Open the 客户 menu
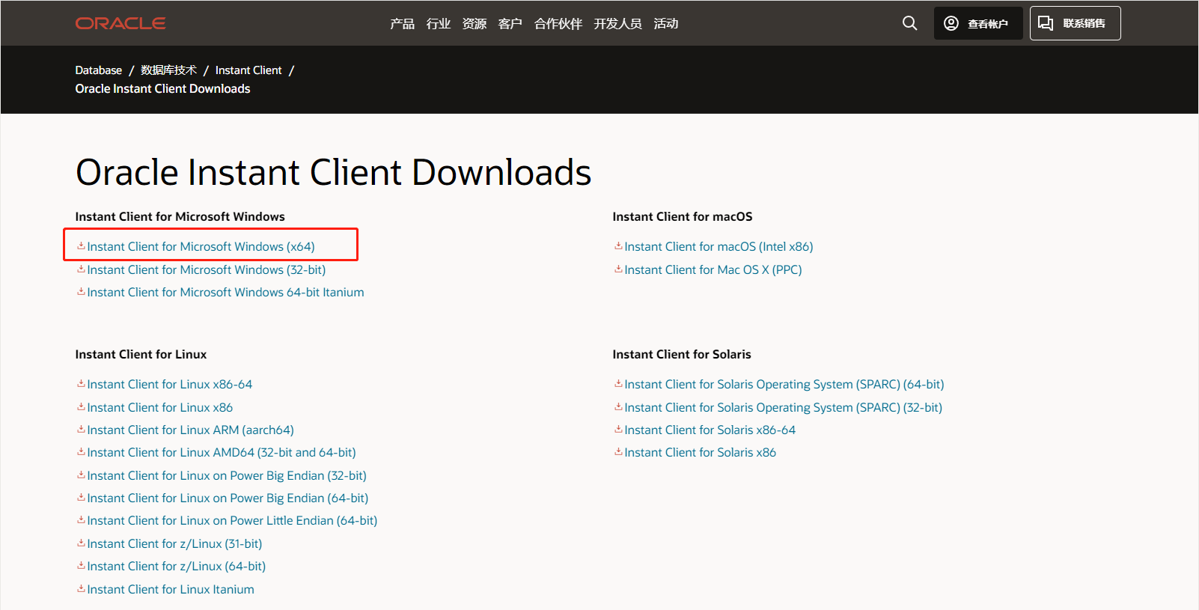Screen dimensions: 1199x610 tap(510, 24)
